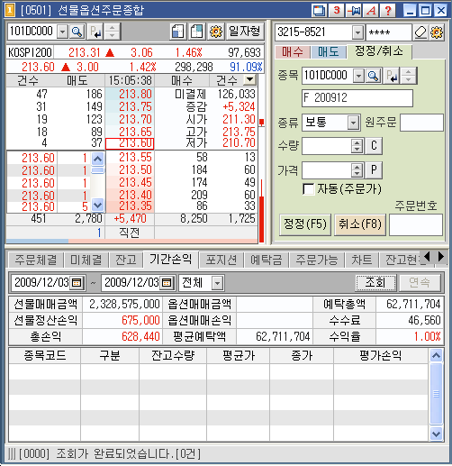
Task: Click the red number 3 title bar icon
Action: [337, 11]
